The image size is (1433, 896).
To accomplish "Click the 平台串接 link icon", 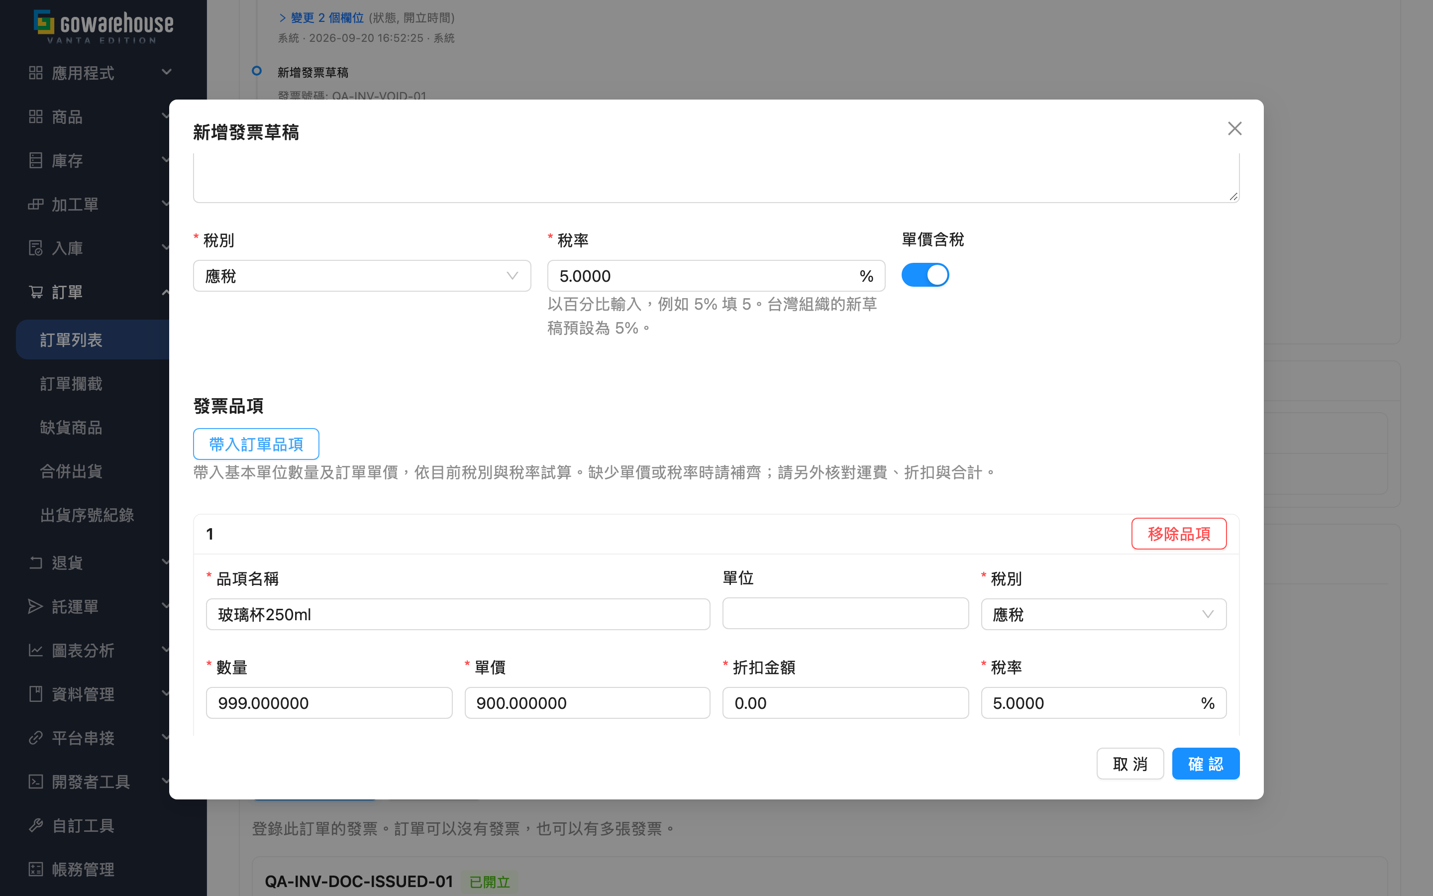I will [x=35, y=738].
